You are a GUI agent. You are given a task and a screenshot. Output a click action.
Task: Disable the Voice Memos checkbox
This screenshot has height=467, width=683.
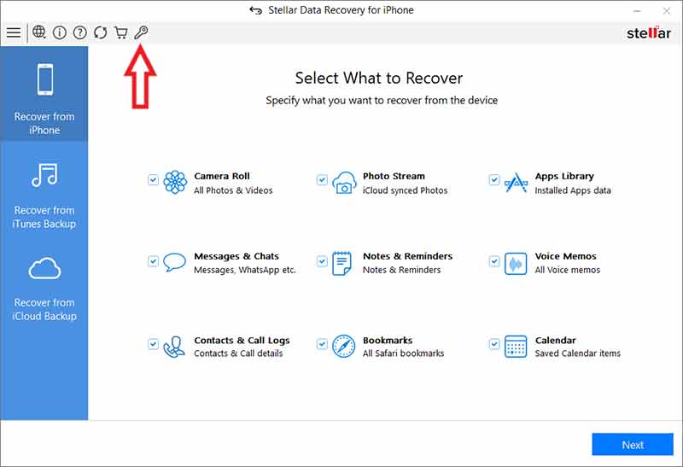(494, 260)
